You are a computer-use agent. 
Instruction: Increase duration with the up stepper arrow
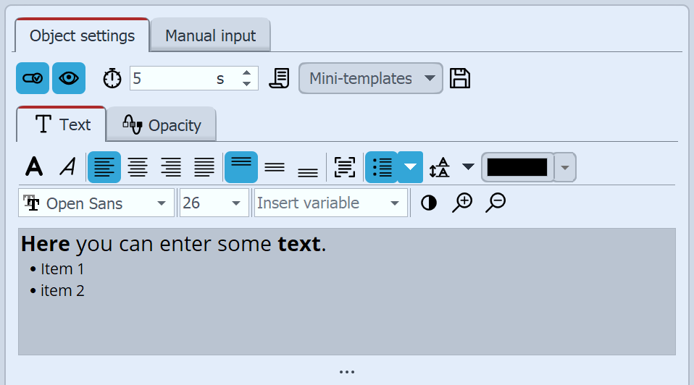[x=247, y=72]
